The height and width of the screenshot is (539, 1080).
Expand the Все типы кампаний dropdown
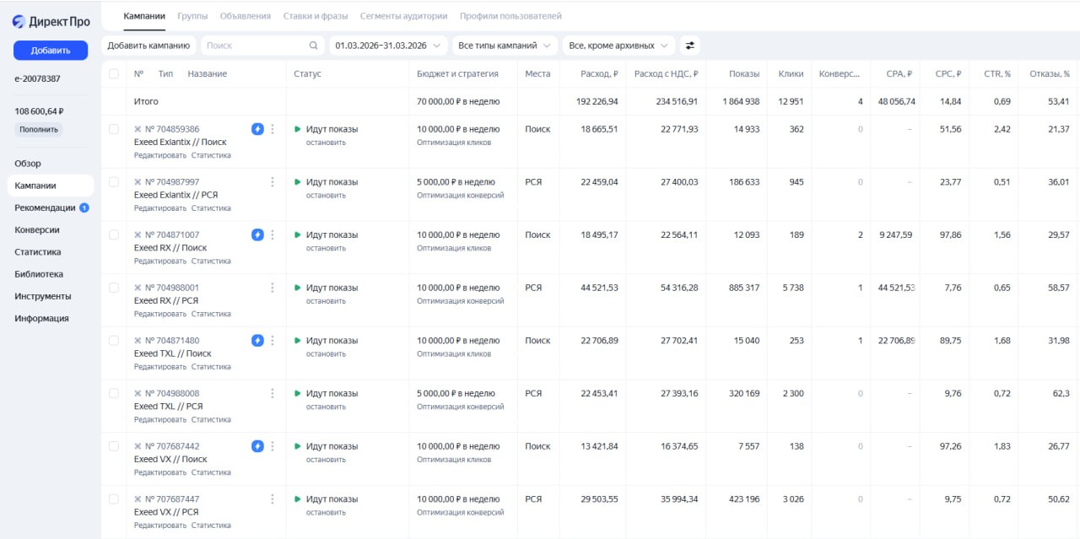(505, 46)
